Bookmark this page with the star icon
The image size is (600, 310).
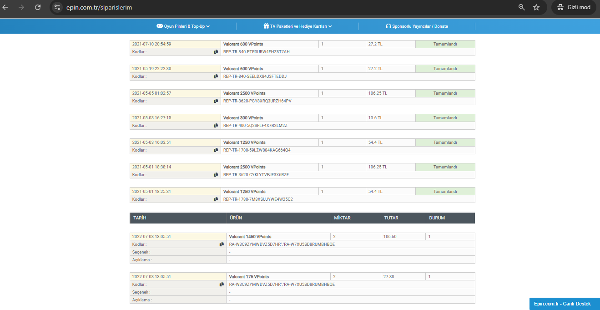pyautogui.click(x=536, y=7)
